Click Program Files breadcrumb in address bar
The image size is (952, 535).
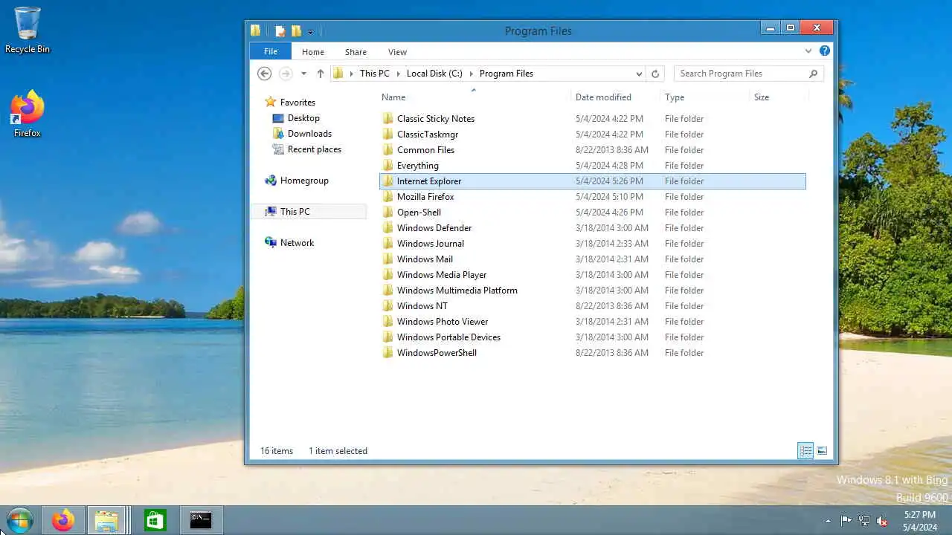point(506,74)
